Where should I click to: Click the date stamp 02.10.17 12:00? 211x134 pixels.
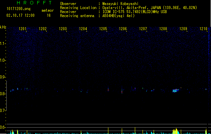tap(20, 15)
